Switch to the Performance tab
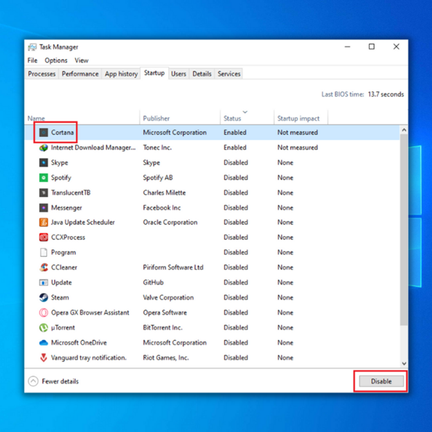This screenshot has width=432, height=432. [x=80, y=74]
